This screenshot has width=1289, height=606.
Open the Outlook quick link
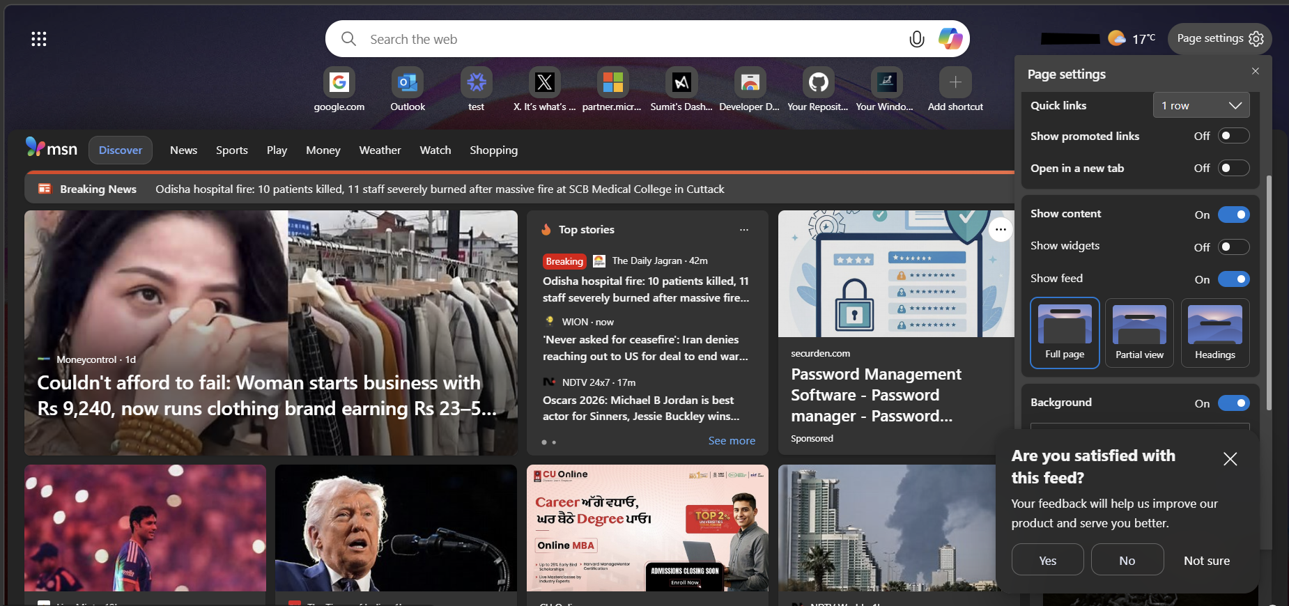[408, 89]
